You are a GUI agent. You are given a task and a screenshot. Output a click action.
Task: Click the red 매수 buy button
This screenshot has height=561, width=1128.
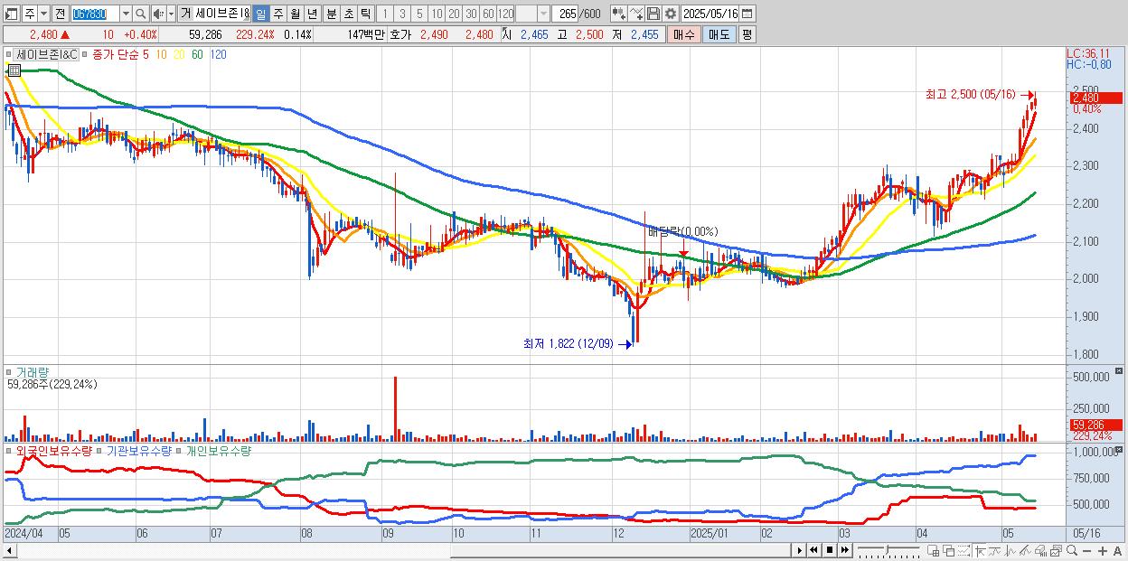tap(683, 34)
